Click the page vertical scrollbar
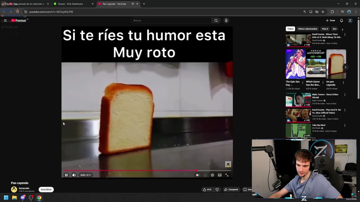The height and width of the screenshot is (202, 360). (359, 59)
